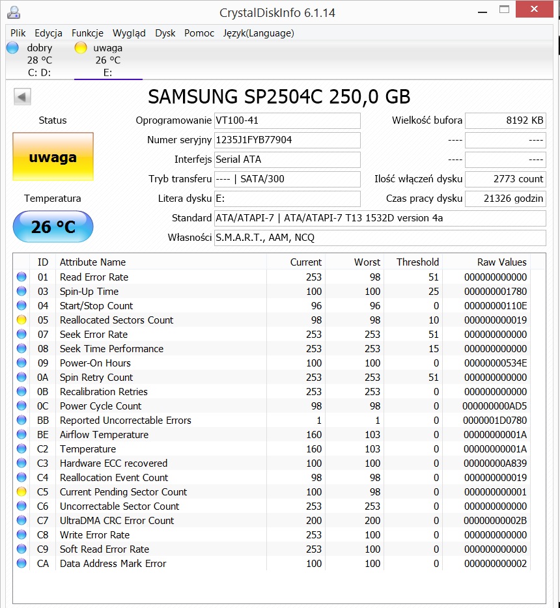Click the Current column header
Screen dimensions: 560x608
[x=296, y=262]
